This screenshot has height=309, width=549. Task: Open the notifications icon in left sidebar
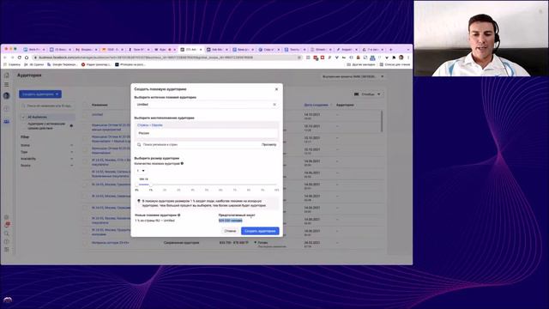point(7,225)
